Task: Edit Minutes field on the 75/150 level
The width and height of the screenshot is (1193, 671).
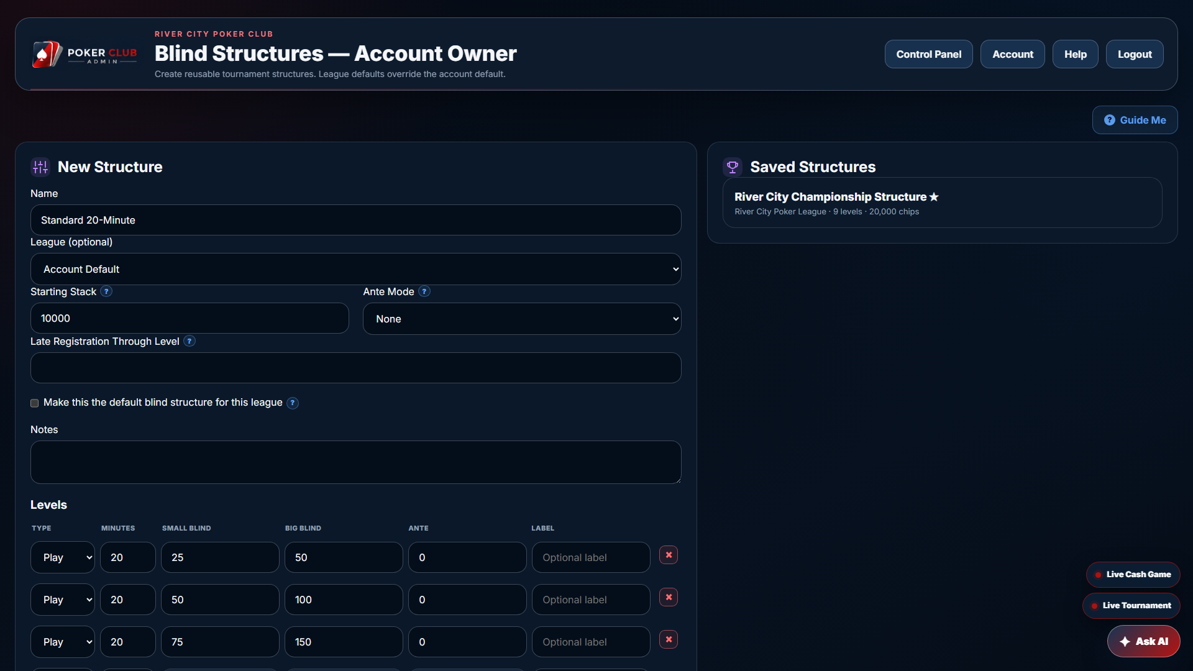Action: coord(128,642)
